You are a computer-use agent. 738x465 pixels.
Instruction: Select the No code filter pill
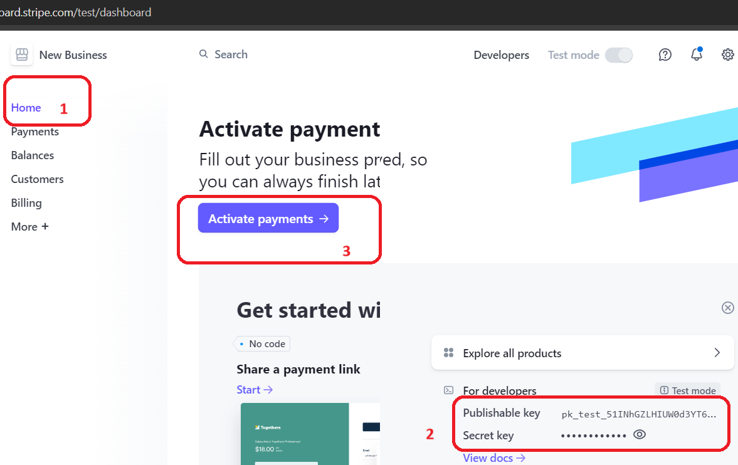(x=261, y=343)
